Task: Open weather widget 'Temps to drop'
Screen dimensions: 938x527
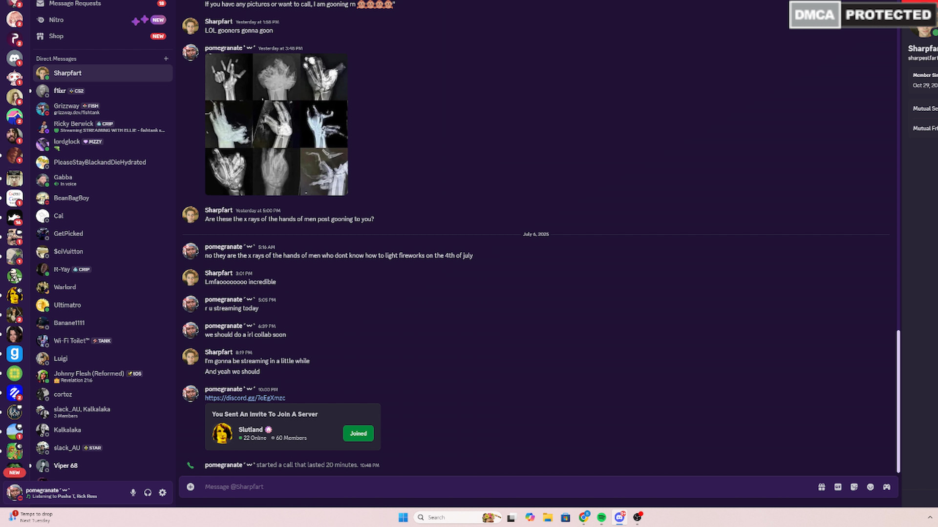Action: pyautogui.click(x=31, y=517)
